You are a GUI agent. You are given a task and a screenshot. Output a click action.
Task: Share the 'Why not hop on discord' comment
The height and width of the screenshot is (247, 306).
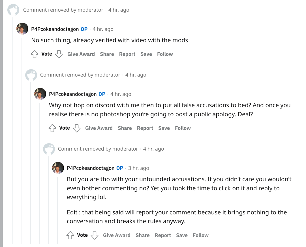[x=125, y=128]
